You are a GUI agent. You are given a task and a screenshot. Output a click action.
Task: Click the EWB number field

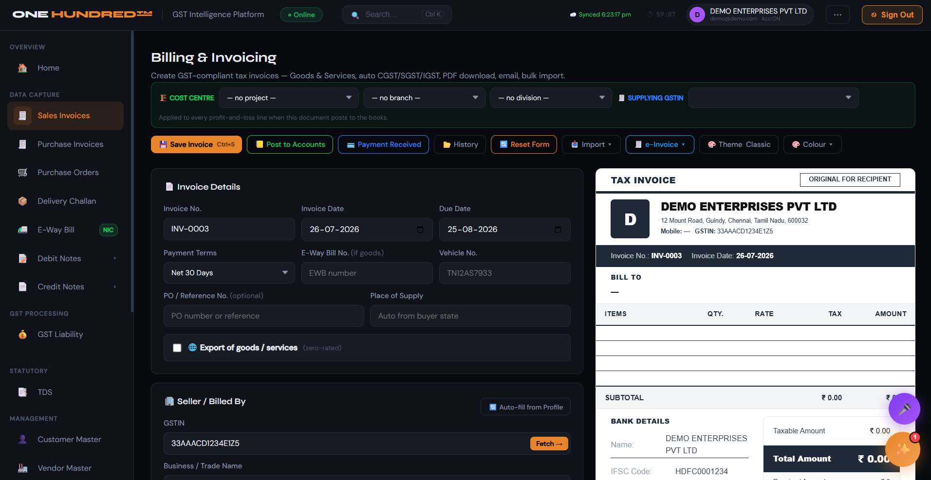point(367,273)
